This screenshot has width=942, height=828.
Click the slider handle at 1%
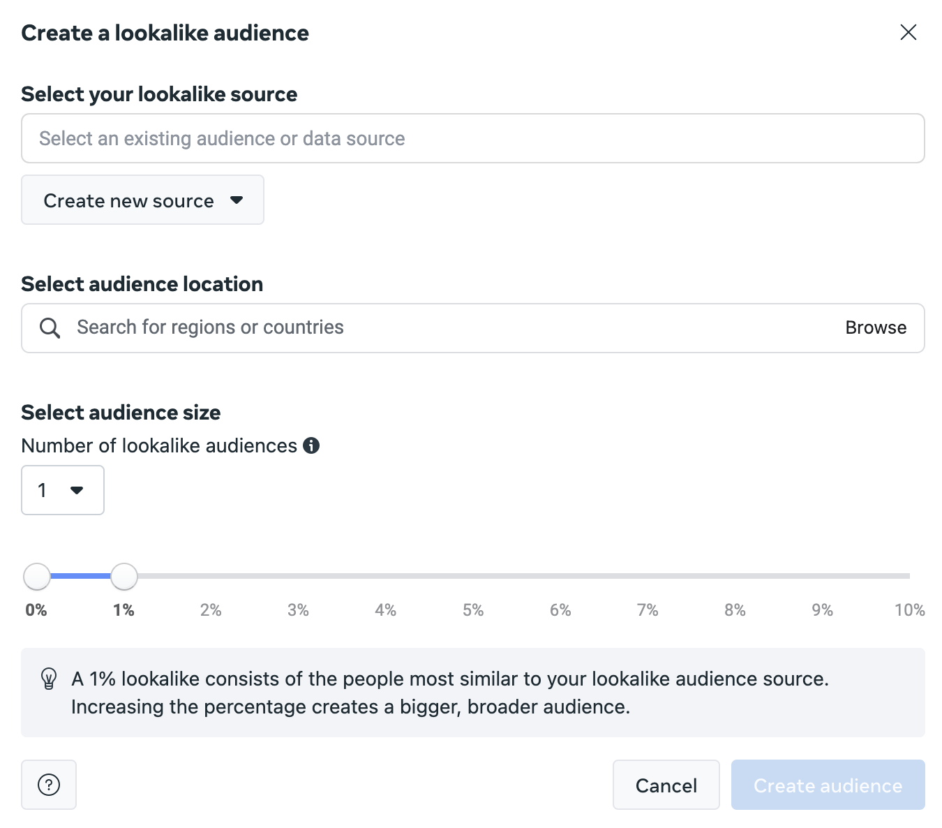tap(124, 576)
